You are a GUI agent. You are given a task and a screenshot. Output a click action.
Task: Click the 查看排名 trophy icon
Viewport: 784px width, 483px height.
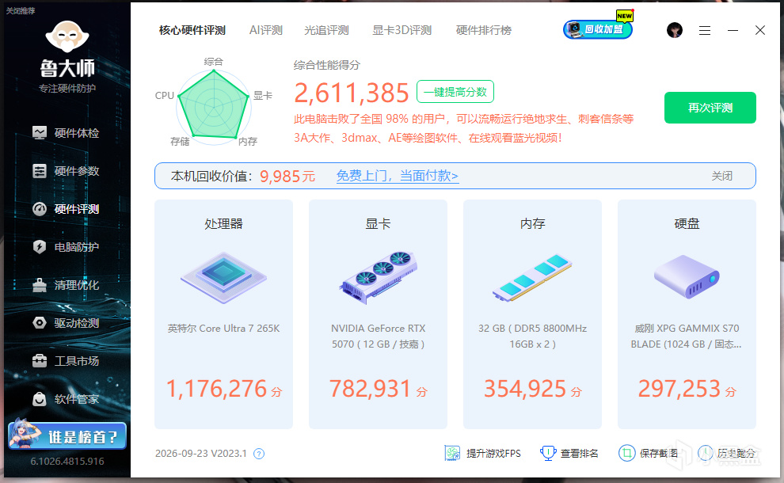click(x=548, y=453)
